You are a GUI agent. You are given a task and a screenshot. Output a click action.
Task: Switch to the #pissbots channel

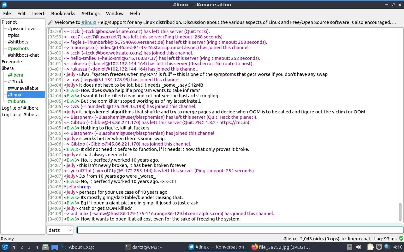pyautogui.click(x=18, y=49)
